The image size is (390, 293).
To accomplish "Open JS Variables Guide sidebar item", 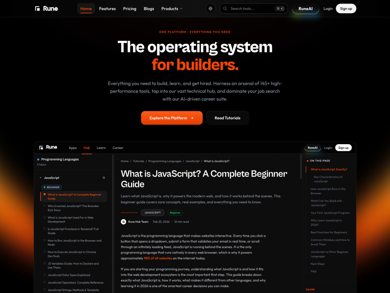I will point(73,265).
